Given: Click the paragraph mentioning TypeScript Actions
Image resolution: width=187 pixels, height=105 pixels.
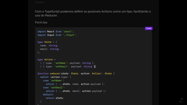Looking at the screenshot, I should (93, 13).
